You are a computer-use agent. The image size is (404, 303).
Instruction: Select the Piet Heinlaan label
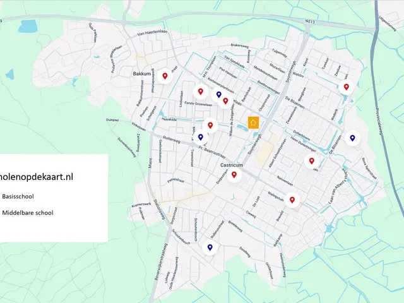[x=228, y=73]
